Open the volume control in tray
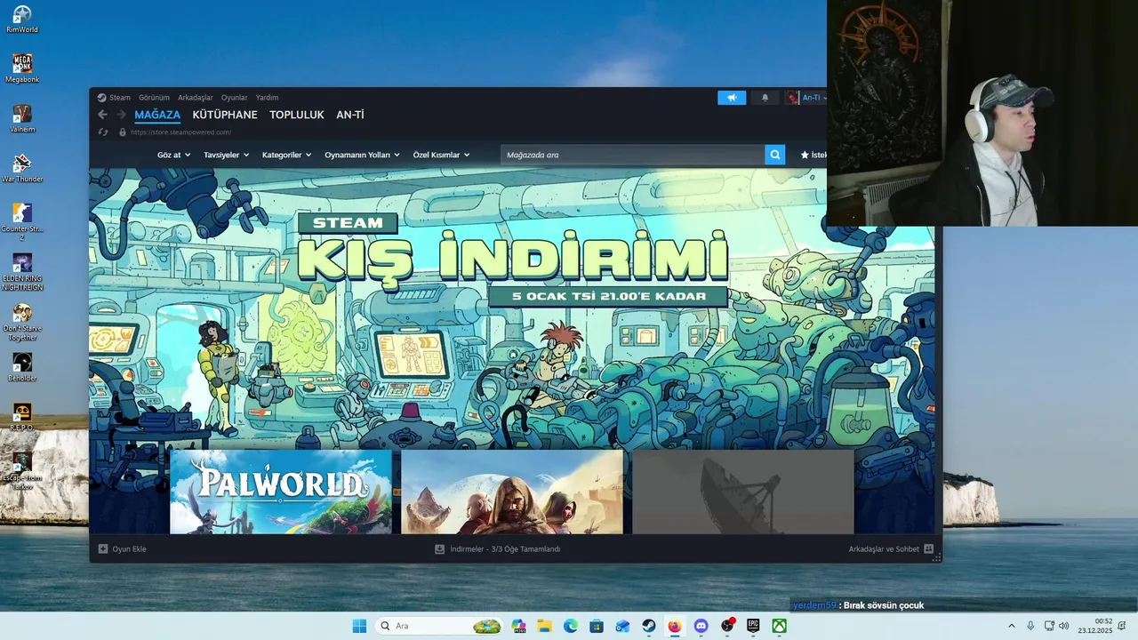The width and height of the screenshot is (1138, 640). (x=1064, y=626)
